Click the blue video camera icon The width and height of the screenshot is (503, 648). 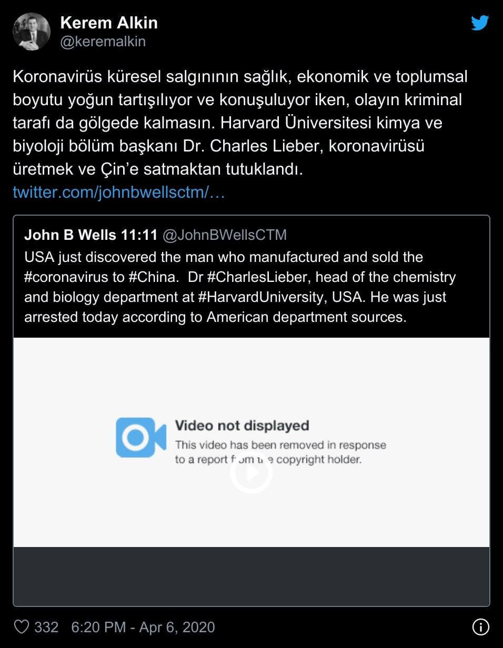[141, 437]
